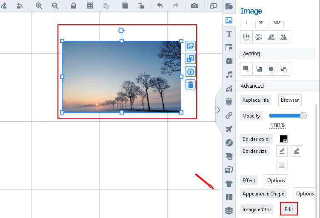
Task: Open the music note sidebar tool
Action: [229, 75]
